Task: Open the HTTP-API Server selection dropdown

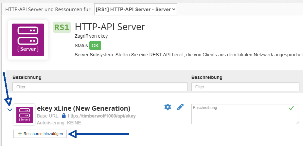Action: coord(135,9)
